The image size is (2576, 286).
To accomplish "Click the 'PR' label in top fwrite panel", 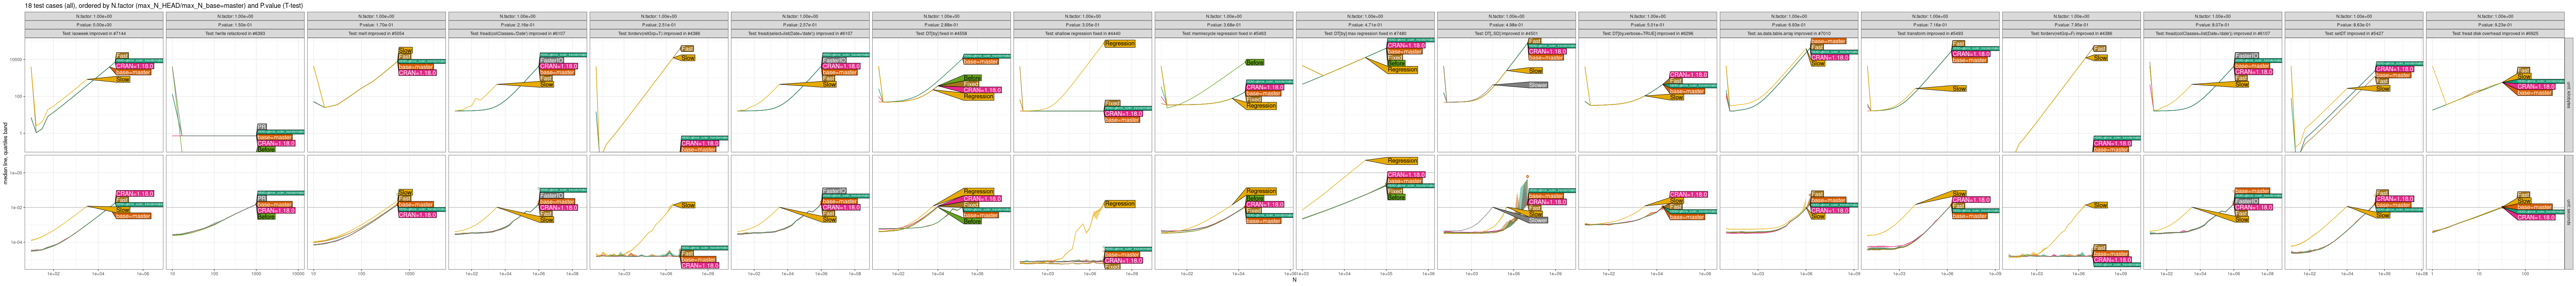I will (x=261, y=126).
